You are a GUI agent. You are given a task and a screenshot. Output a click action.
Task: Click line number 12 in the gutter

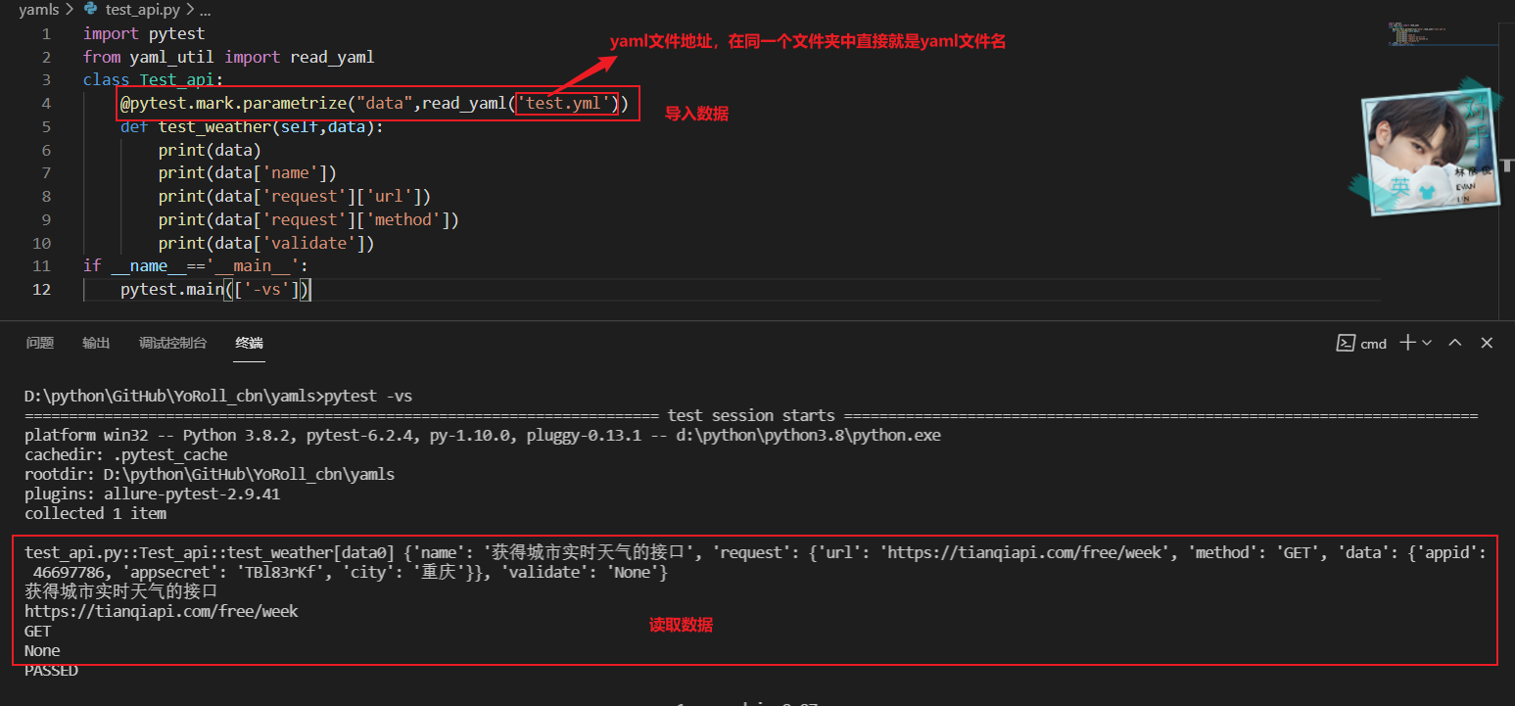point(42,290)
